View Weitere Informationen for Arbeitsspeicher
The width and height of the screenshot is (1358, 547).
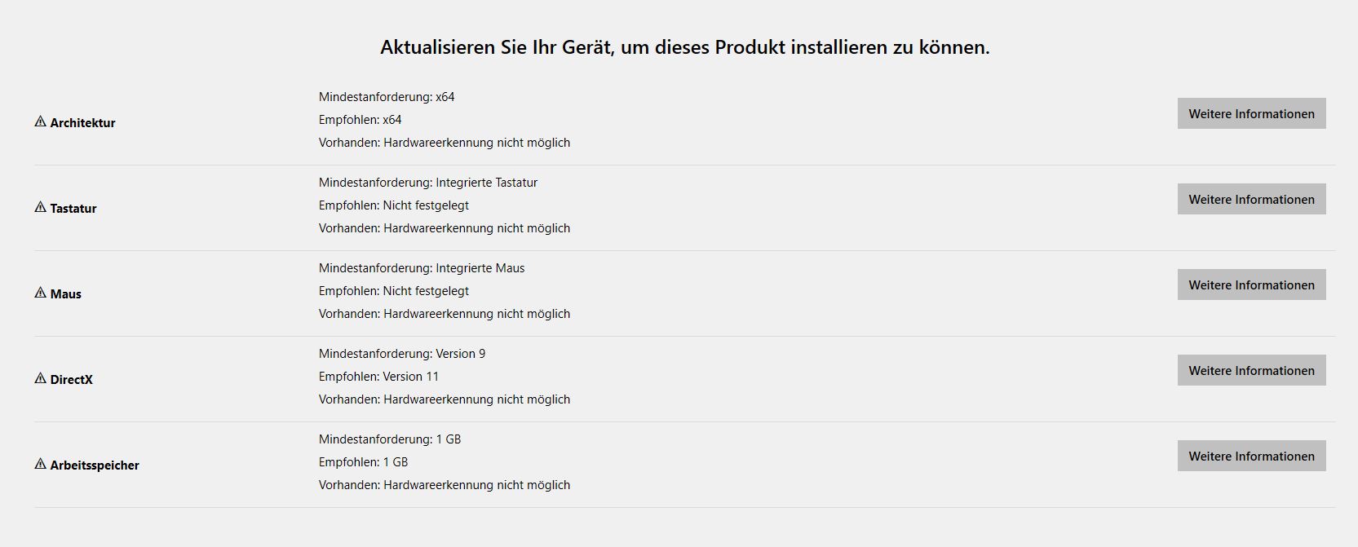tap(1251, 456)
